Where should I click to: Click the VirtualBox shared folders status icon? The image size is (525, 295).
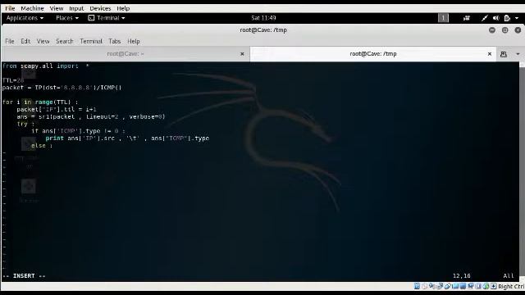[455, 286]
